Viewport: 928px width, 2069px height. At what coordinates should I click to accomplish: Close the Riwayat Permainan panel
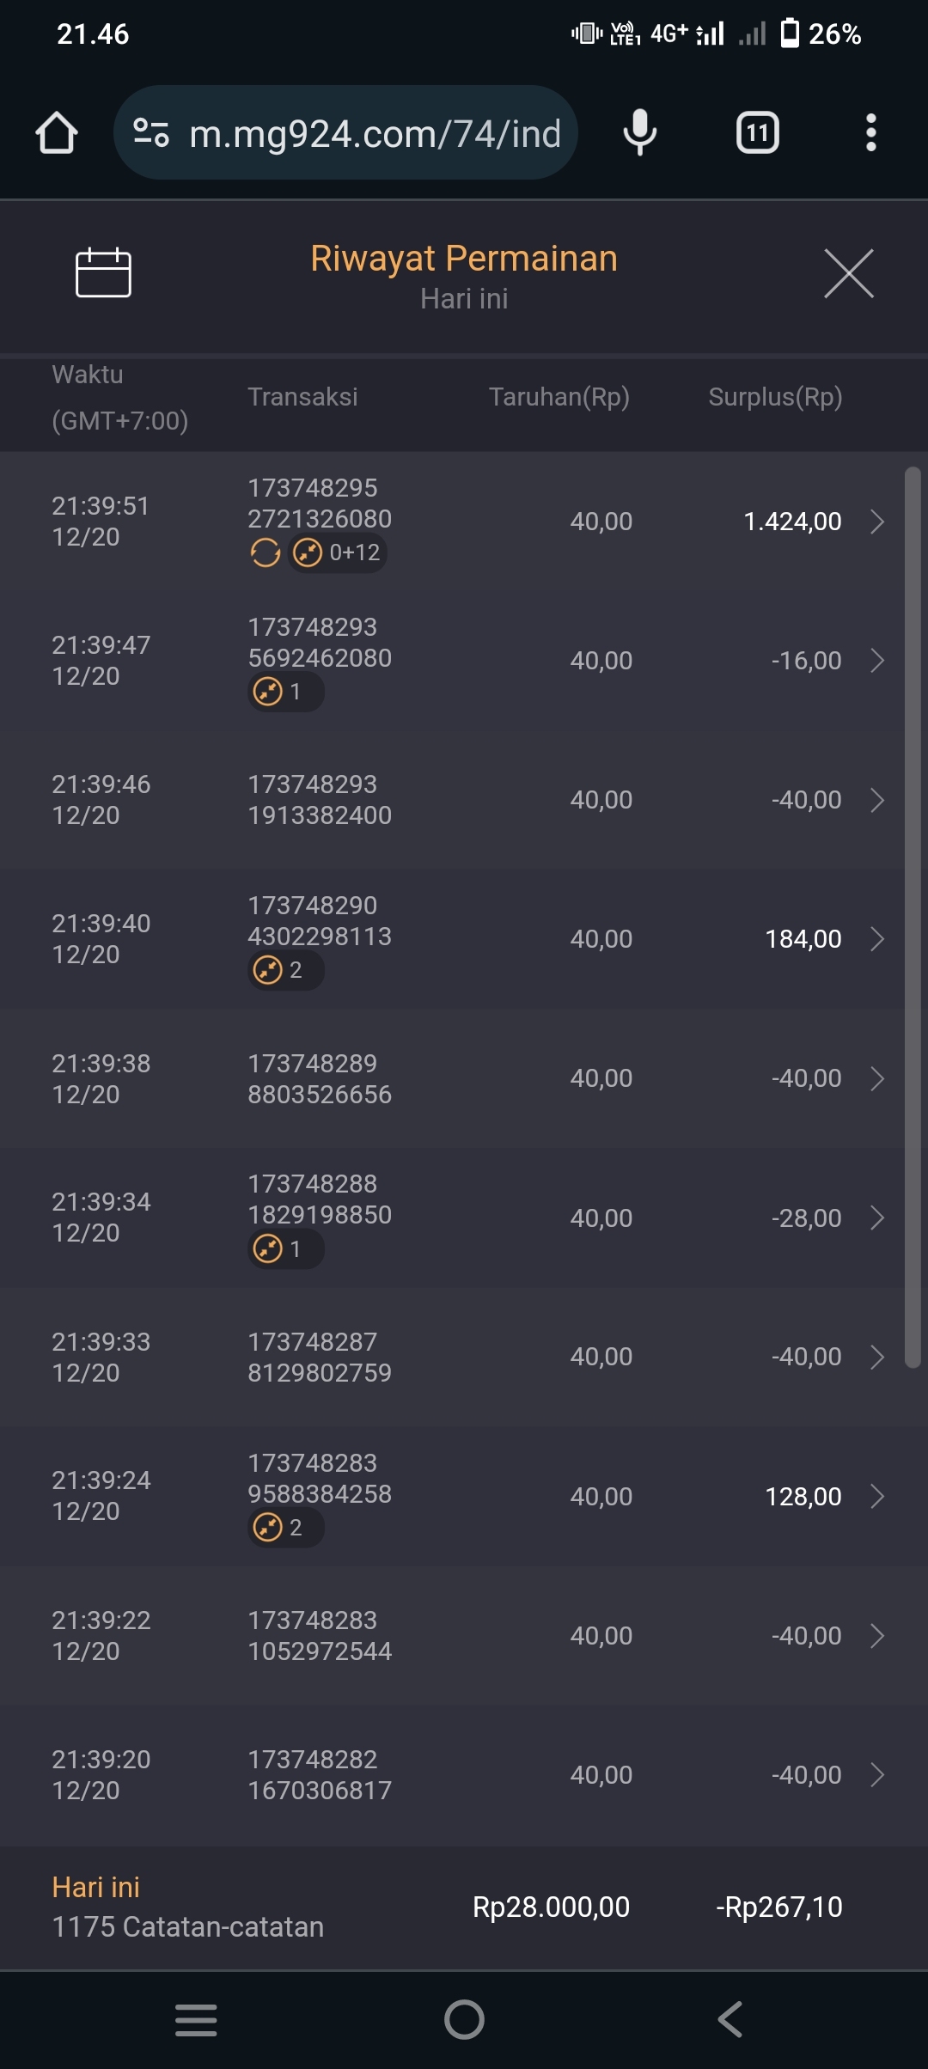(x=848, y=273)
